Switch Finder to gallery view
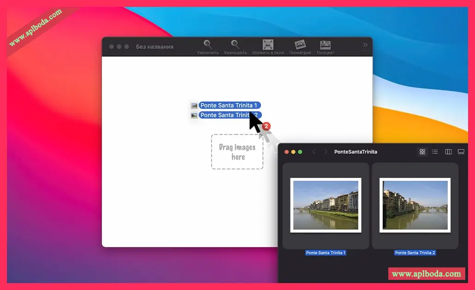Screen dimensions: 475x290 click(461, 151)
